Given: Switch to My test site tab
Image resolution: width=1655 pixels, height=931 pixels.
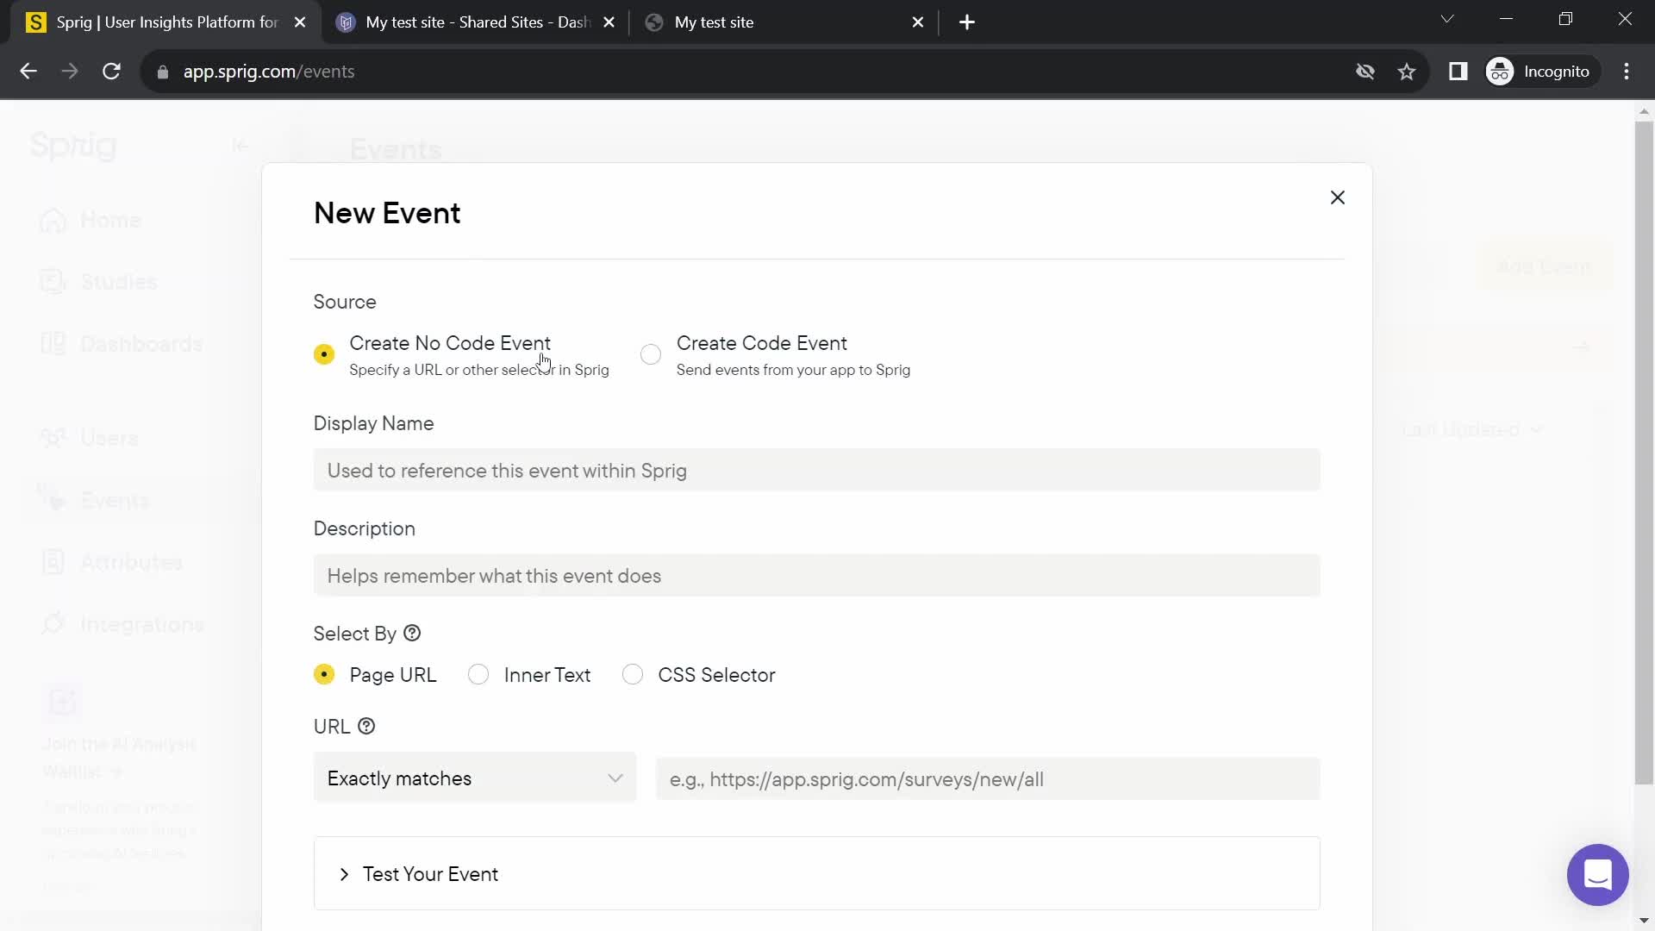Looking at the screenshot, I should point(715,22).
